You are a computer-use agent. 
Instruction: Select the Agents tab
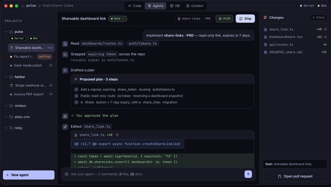pos(155,6)
